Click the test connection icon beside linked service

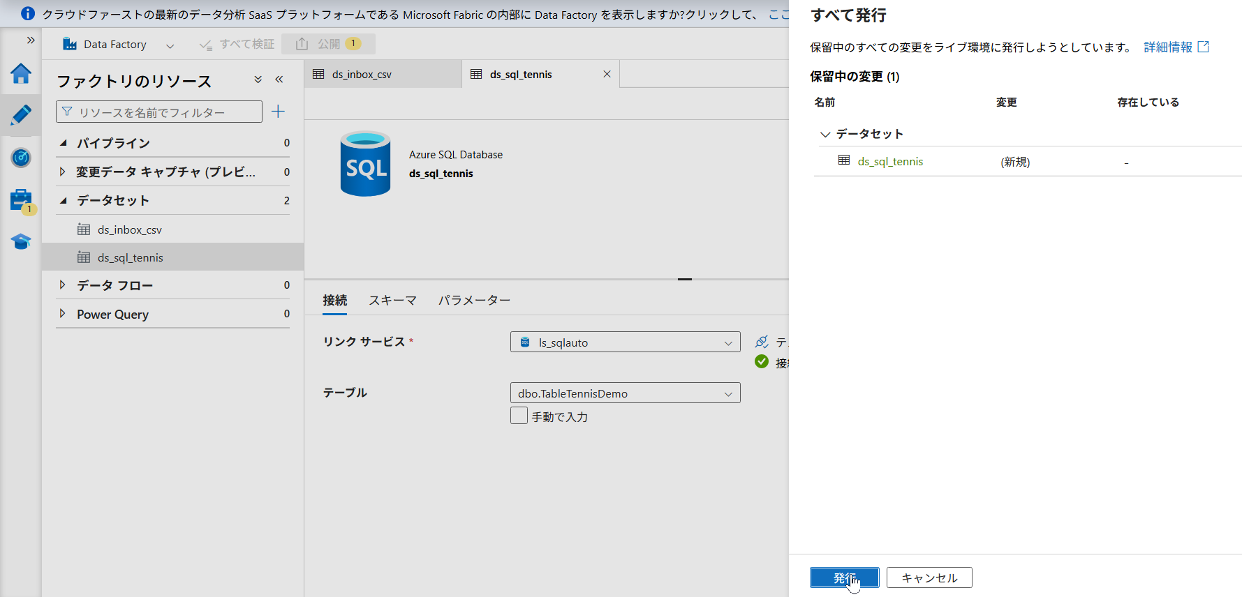click(x=762, y=342)
